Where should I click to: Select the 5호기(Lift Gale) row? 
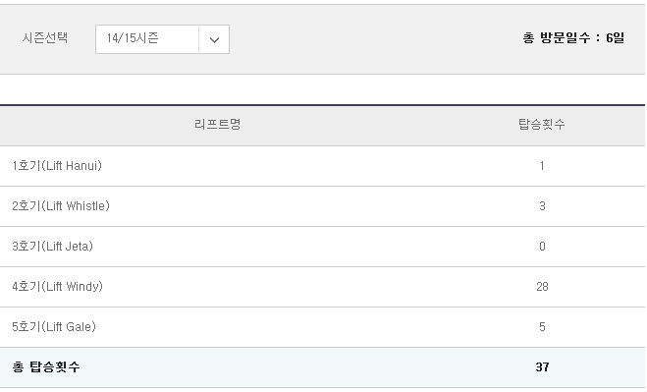pyautogui.click(x=322, y=327)
